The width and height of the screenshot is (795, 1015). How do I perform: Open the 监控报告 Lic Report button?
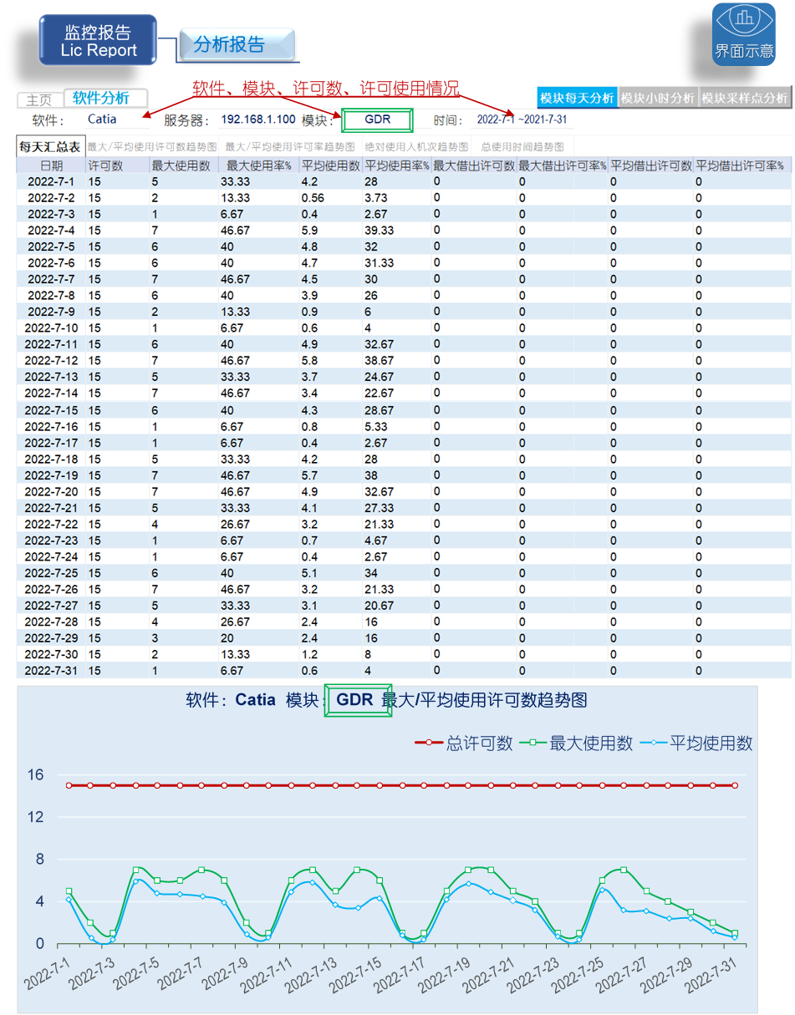[x=98, y=40]
